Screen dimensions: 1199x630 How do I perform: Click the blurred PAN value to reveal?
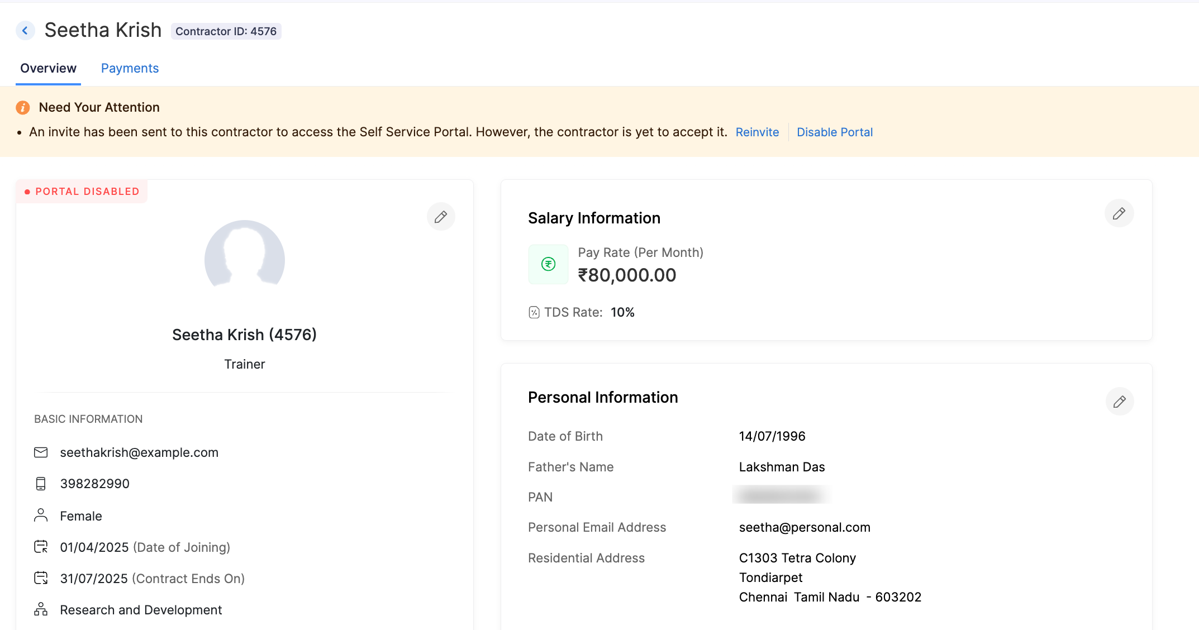781,495
